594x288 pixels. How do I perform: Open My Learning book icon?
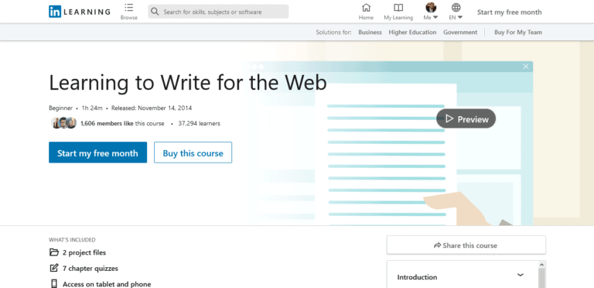tap(398, 8)
